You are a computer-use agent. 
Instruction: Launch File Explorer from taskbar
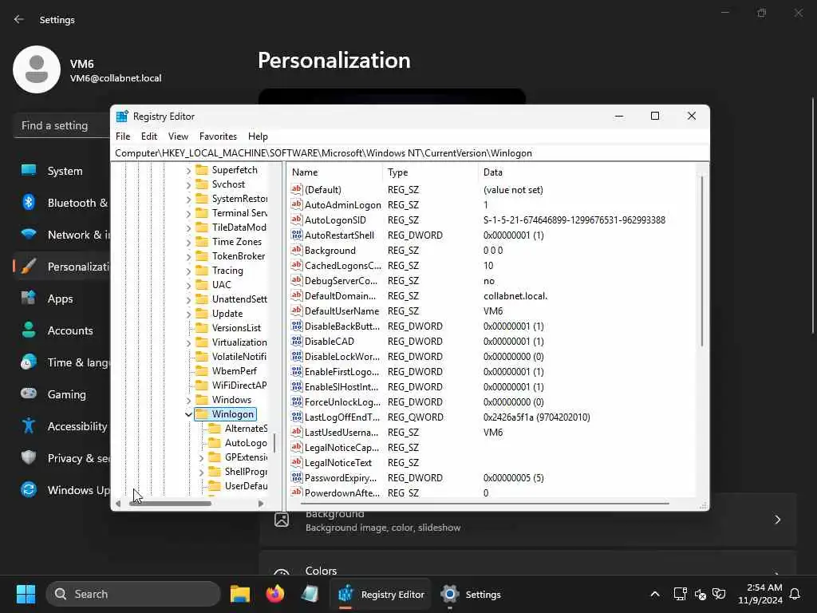click(x=240, y=594)
